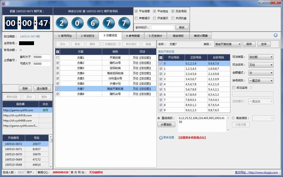
Task: Click the blue up-arrow icon beside the tabs
Action: 276,35
